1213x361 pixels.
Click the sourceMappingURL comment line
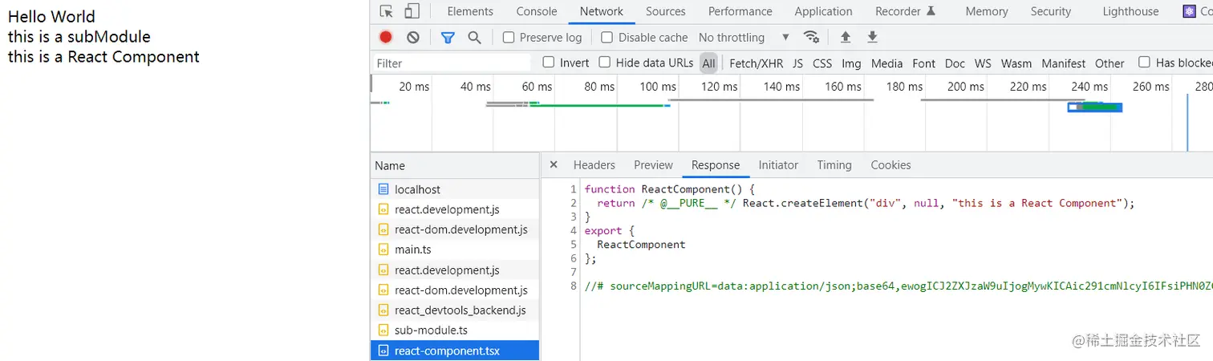(x=899, y=285)
